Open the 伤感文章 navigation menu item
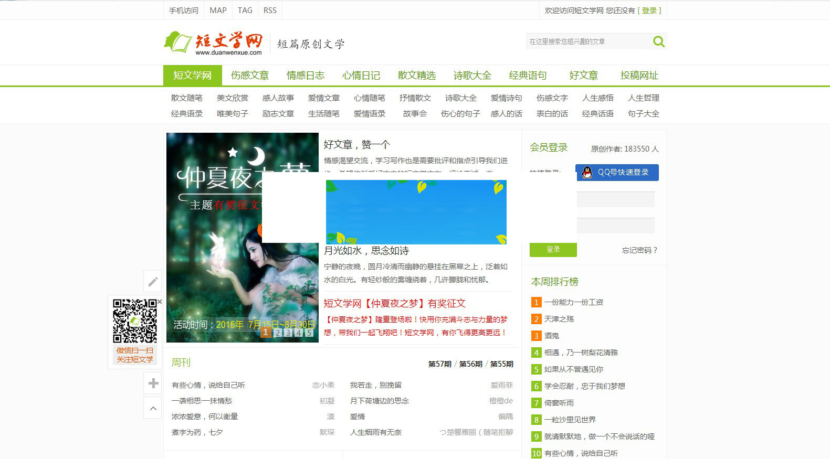 pos(250,76)
